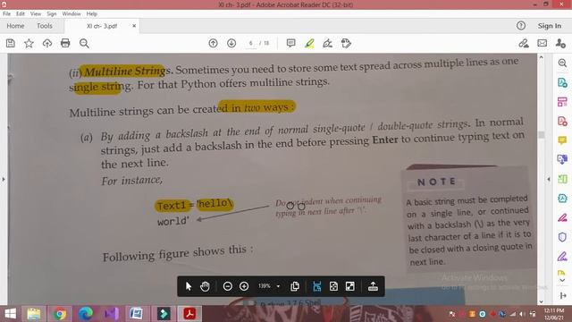
Task: Toggle fit one full page view
Action: (333, 286)
